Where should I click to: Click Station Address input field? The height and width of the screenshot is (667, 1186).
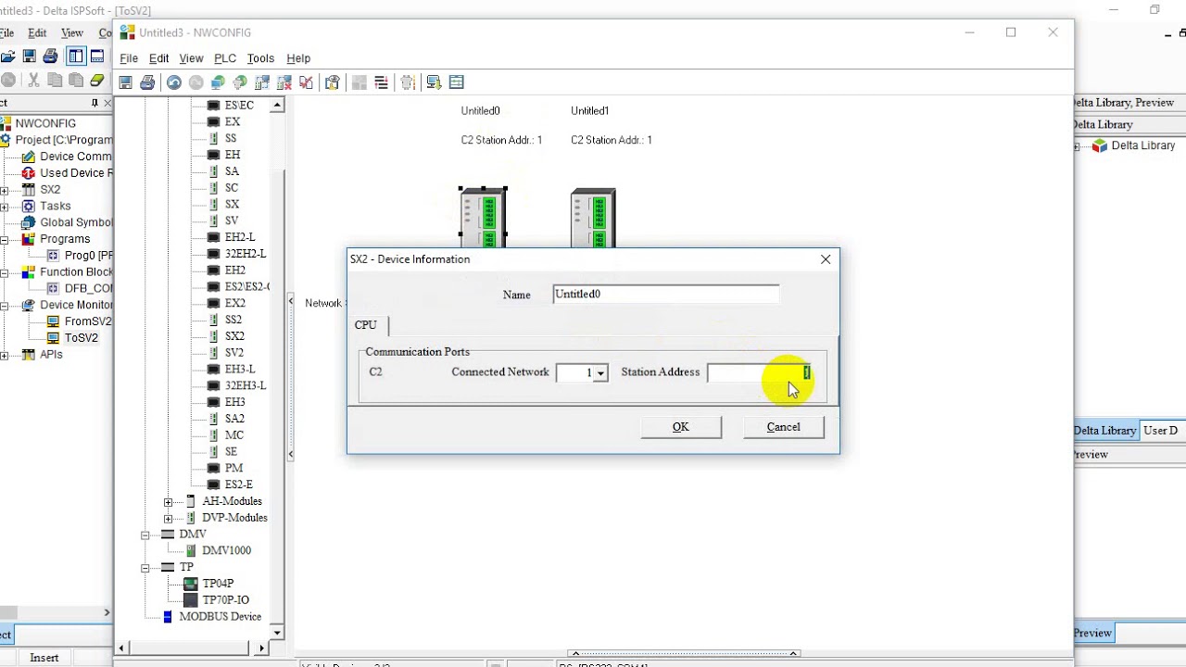coord(760,372)
